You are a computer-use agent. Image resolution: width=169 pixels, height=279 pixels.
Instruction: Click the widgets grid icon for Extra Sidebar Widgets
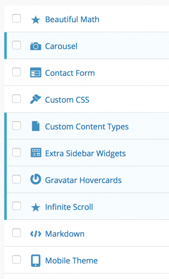[36, 153]
